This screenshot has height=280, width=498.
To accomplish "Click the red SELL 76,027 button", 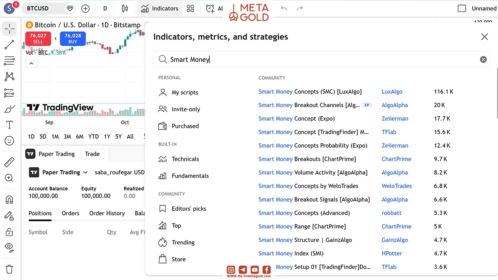I will (38, 39).
